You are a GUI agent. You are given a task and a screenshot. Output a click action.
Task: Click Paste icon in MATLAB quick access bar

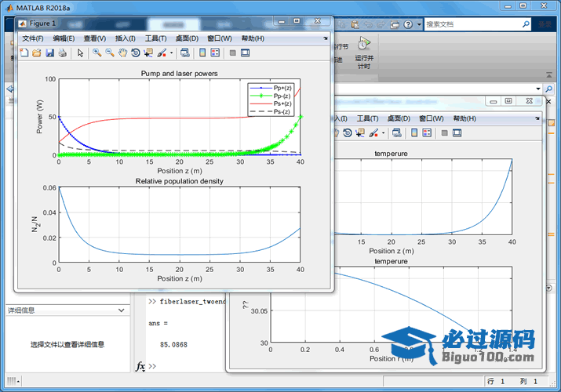355,24
